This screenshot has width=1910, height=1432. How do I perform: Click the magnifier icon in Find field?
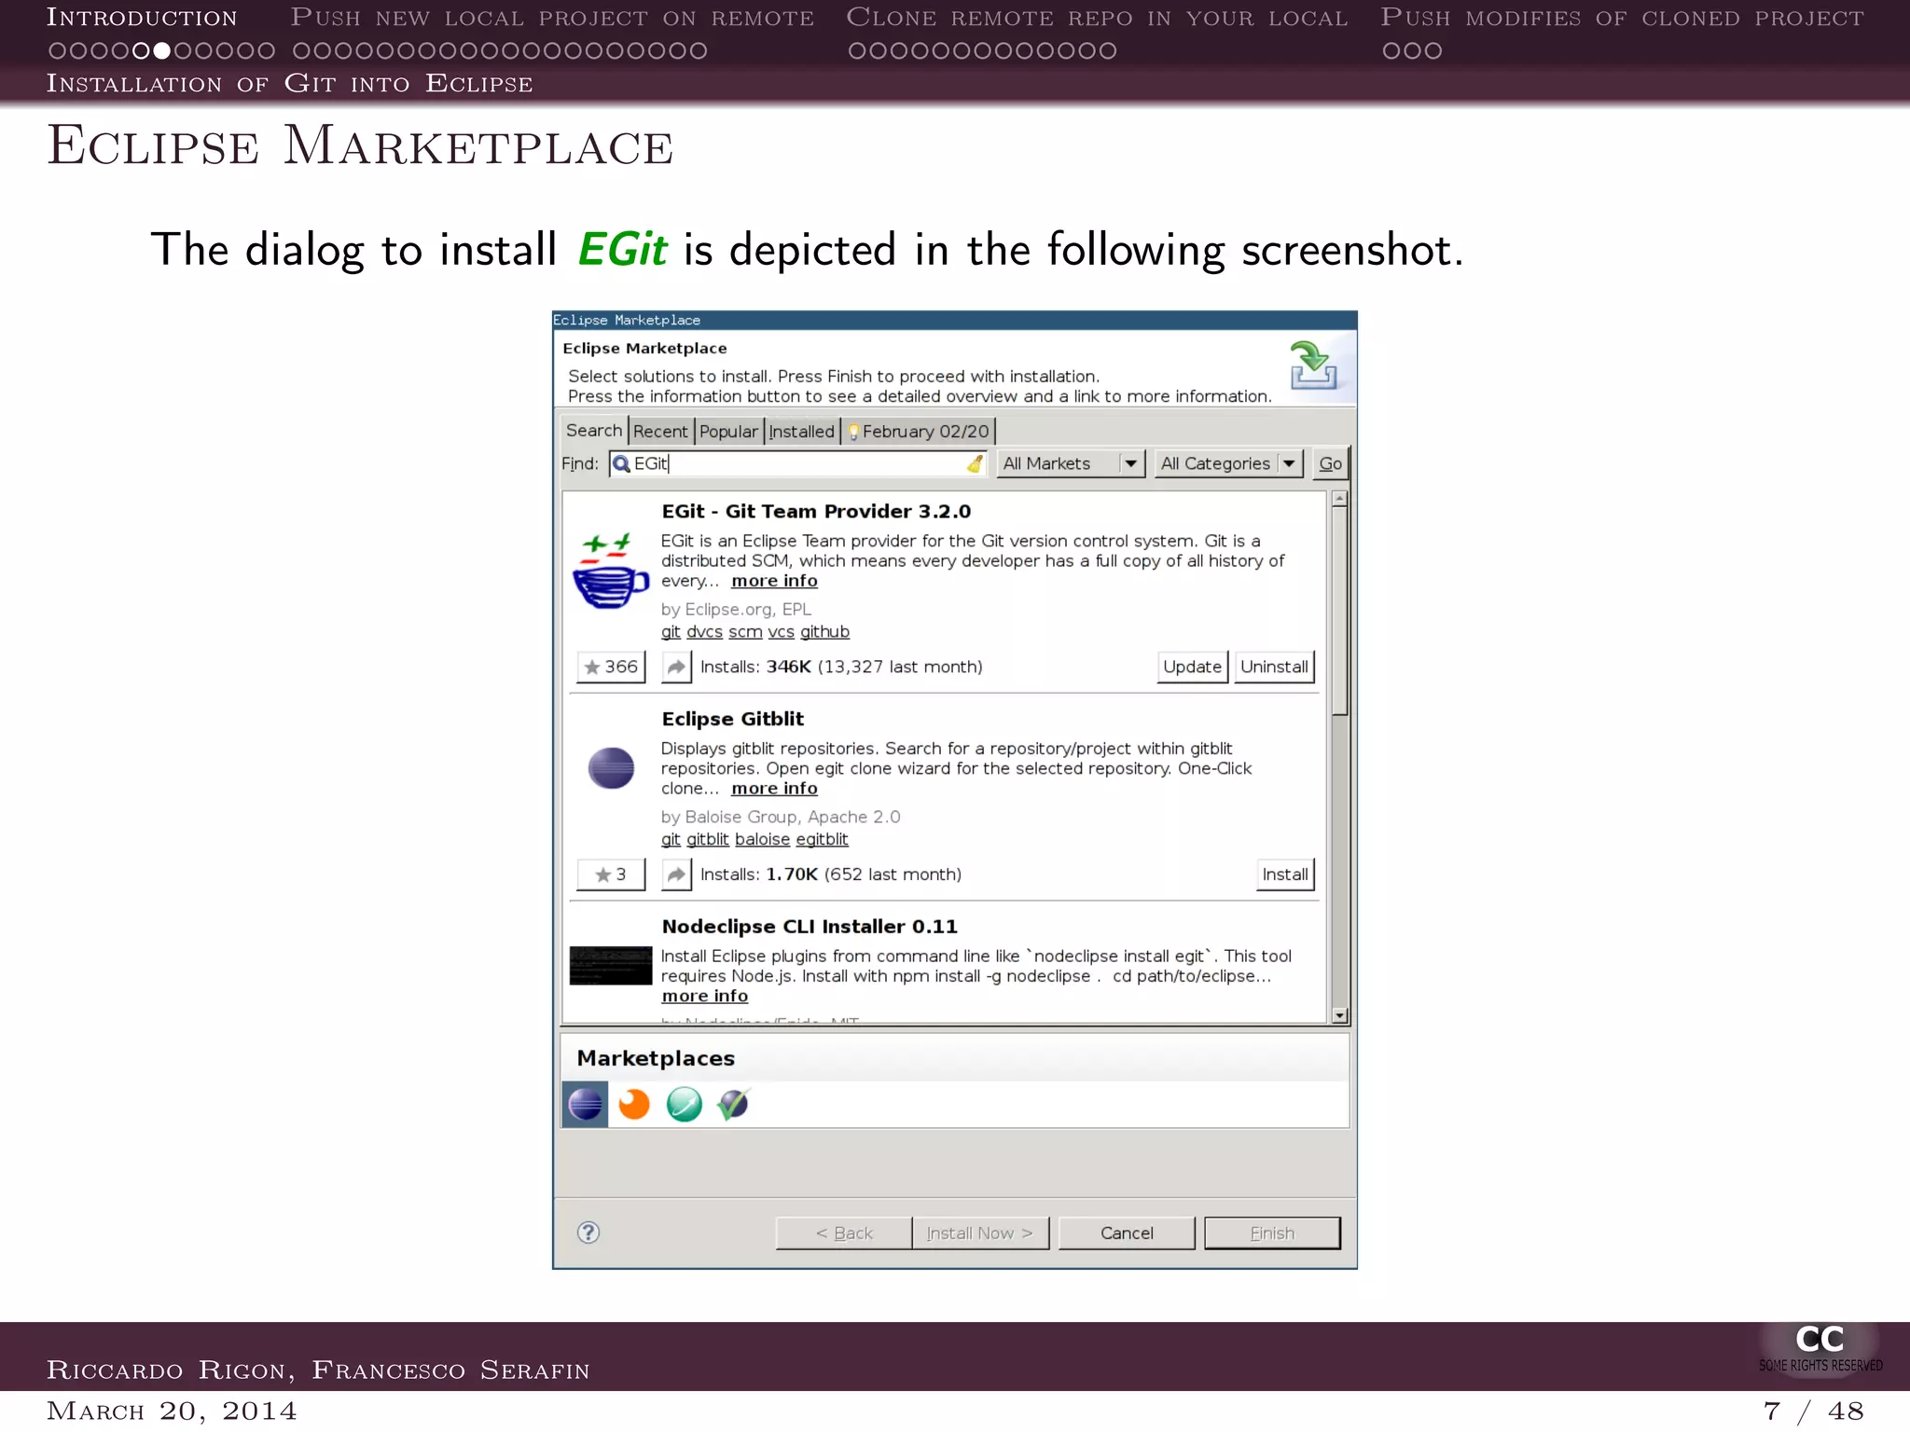(621, 463)
